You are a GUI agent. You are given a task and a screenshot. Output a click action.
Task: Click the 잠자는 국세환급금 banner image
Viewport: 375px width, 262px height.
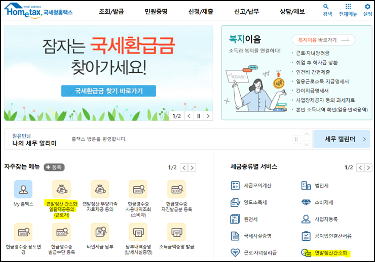click(108, 73)
